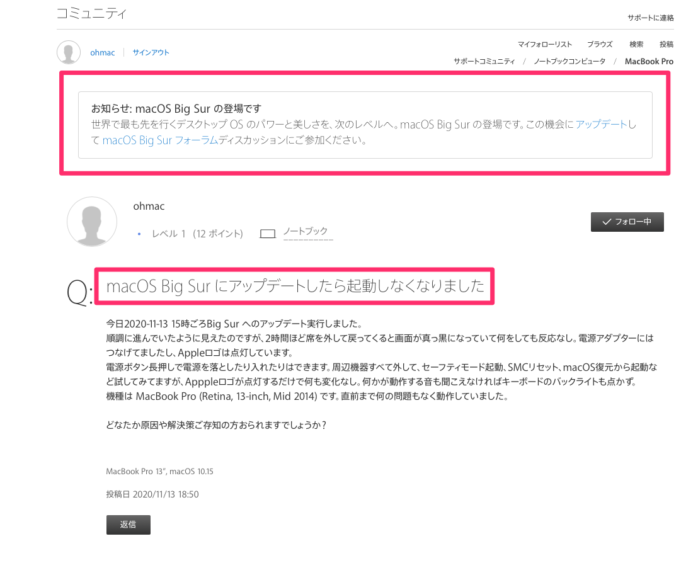Image resolution: width=698 pixels, height=580 pixels.
Task: Open the 検索 menu item
Action: pos(636,44)
